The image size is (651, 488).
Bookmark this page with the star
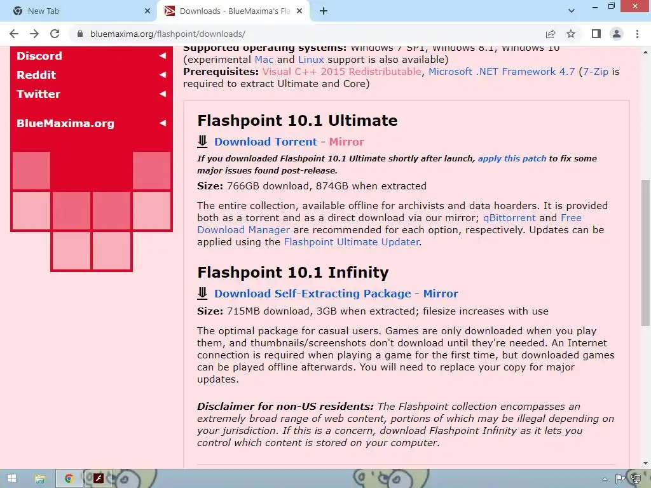572,34
